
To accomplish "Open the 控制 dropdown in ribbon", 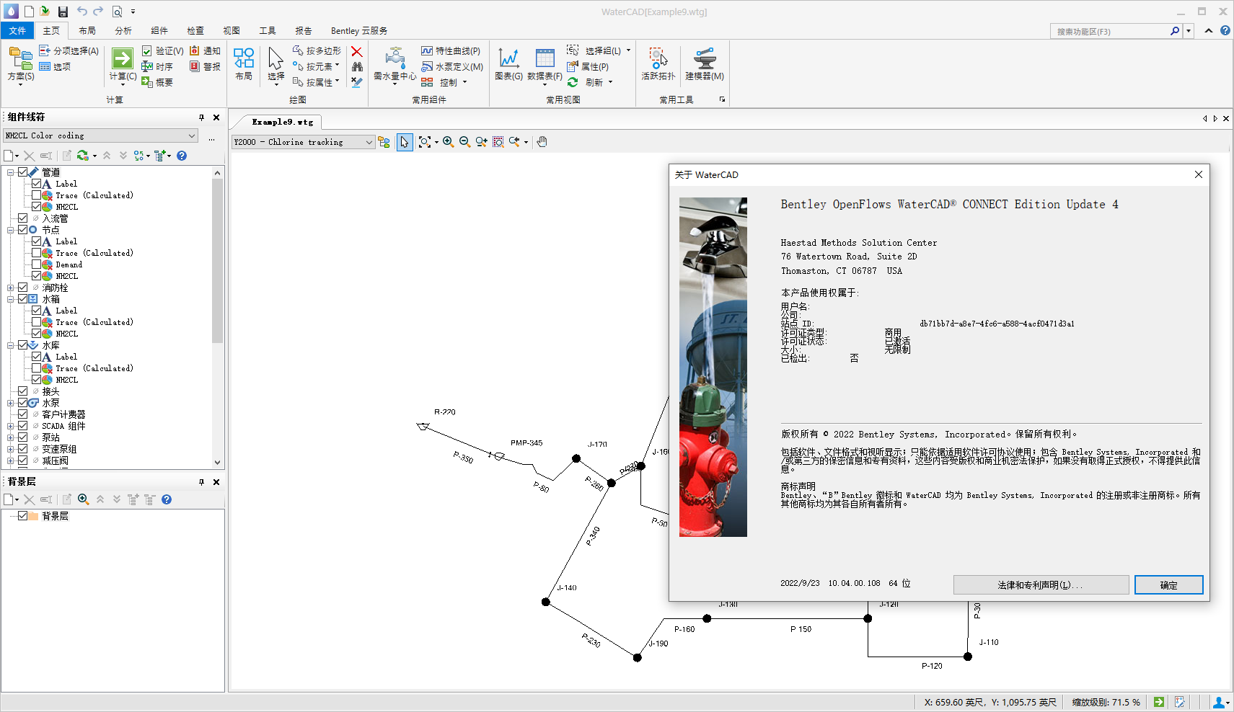I will 464,82.
